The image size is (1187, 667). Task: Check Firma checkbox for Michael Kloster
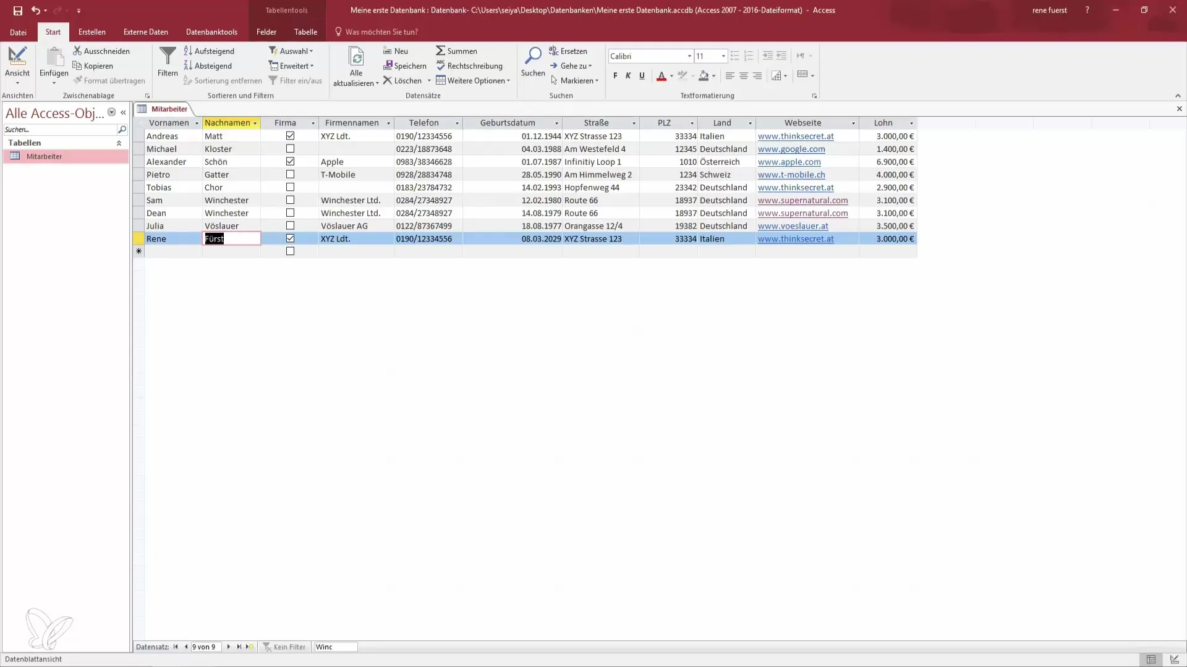[x=290, y=149]
